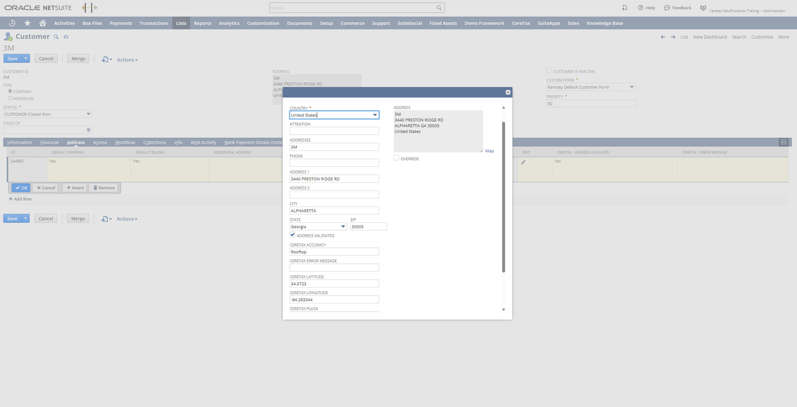Open the Help icon link

click(647, 8)
